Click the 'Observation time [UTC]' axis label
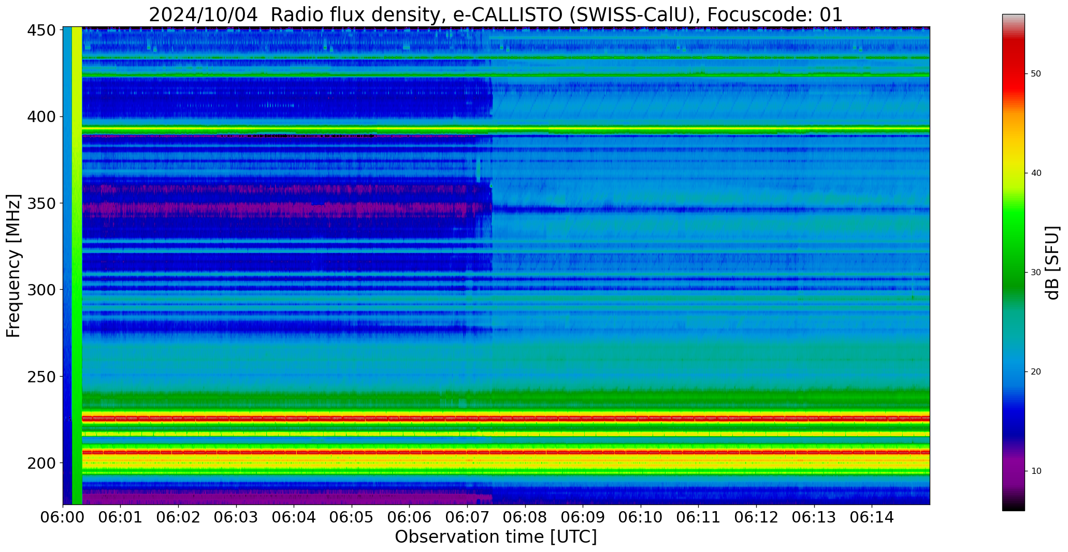Image resolution: width=1068 pixels, height=552 pixels. coord(496,537)
